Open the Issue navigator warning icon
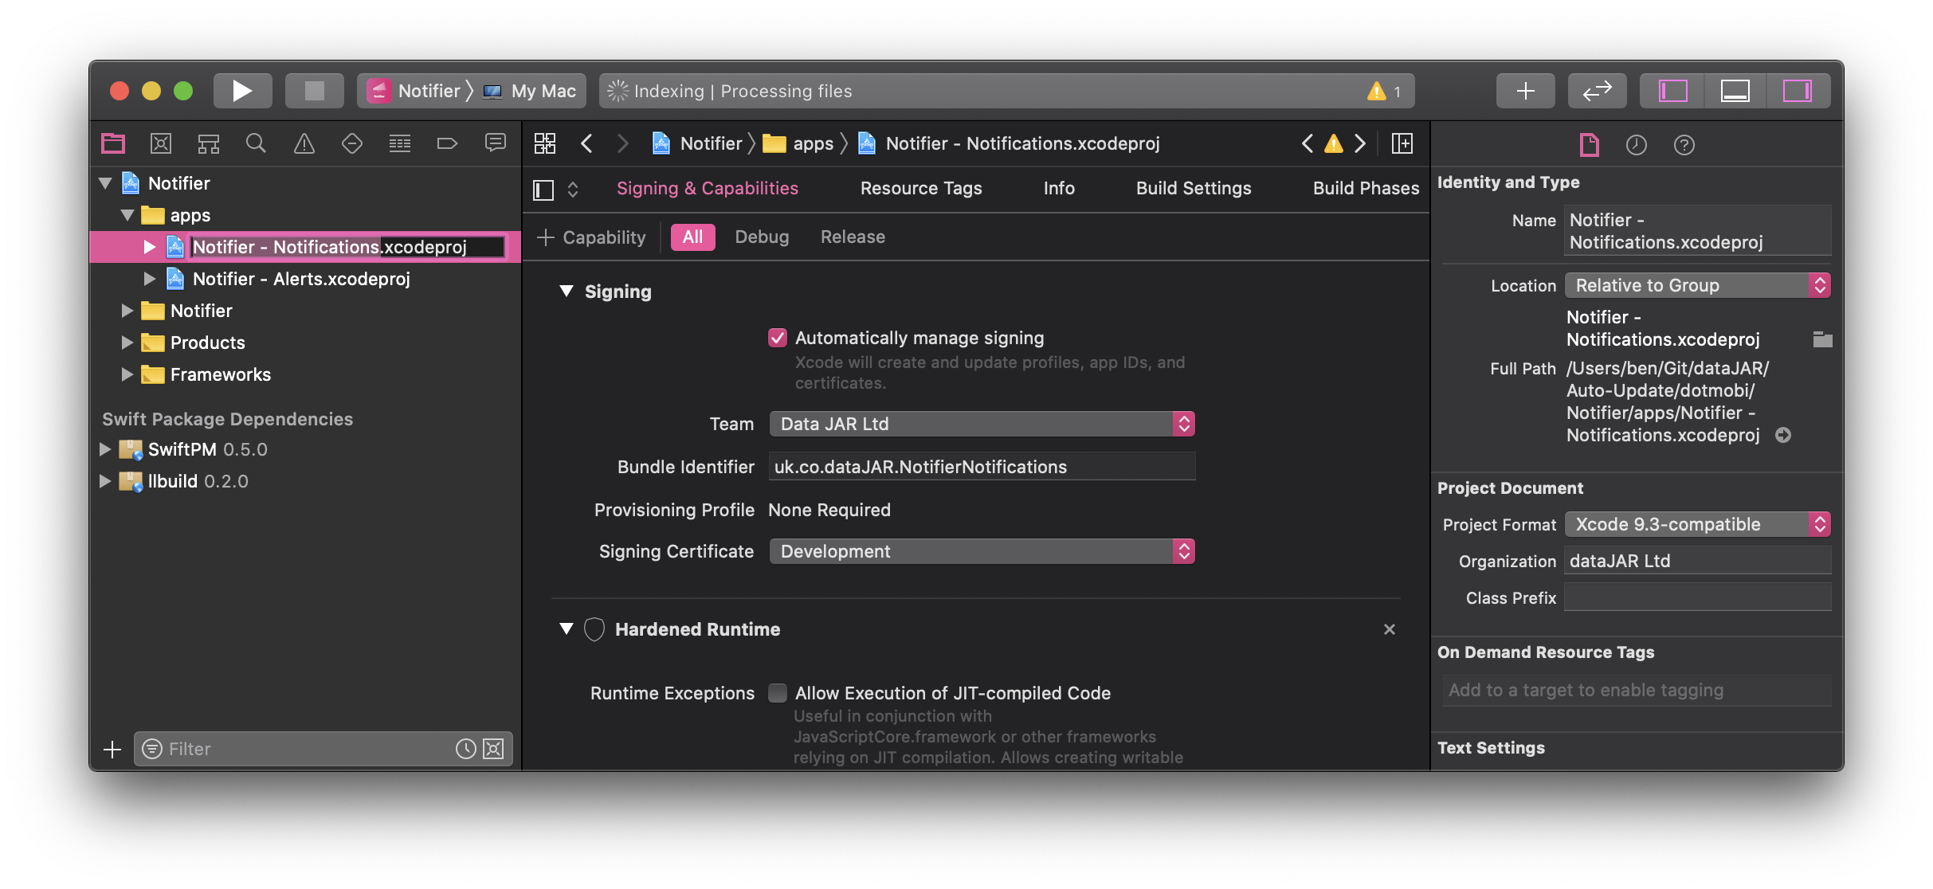This screenshot has height=889, width=1933. (x=304, y=143)
